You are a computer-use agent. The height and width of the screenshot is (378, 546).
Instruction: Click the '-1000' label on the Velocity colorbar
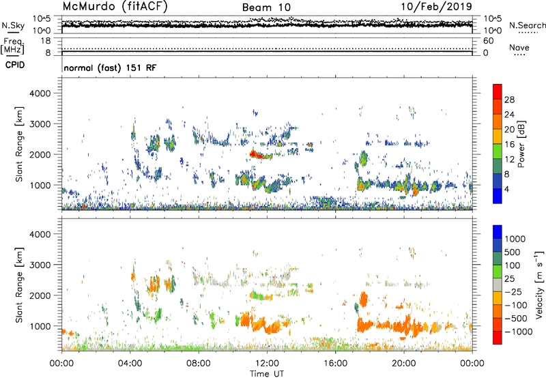(518, 332)
